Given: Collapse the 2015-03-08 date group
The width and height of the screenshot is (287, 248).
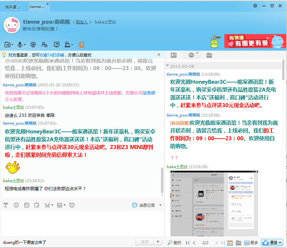Looking at the screenshot, I should [x=168, y=66].
